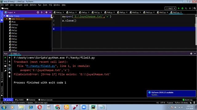197x110 pixels.
Task: Open the file13 run configuration dropdown
Action: (170, 8)
